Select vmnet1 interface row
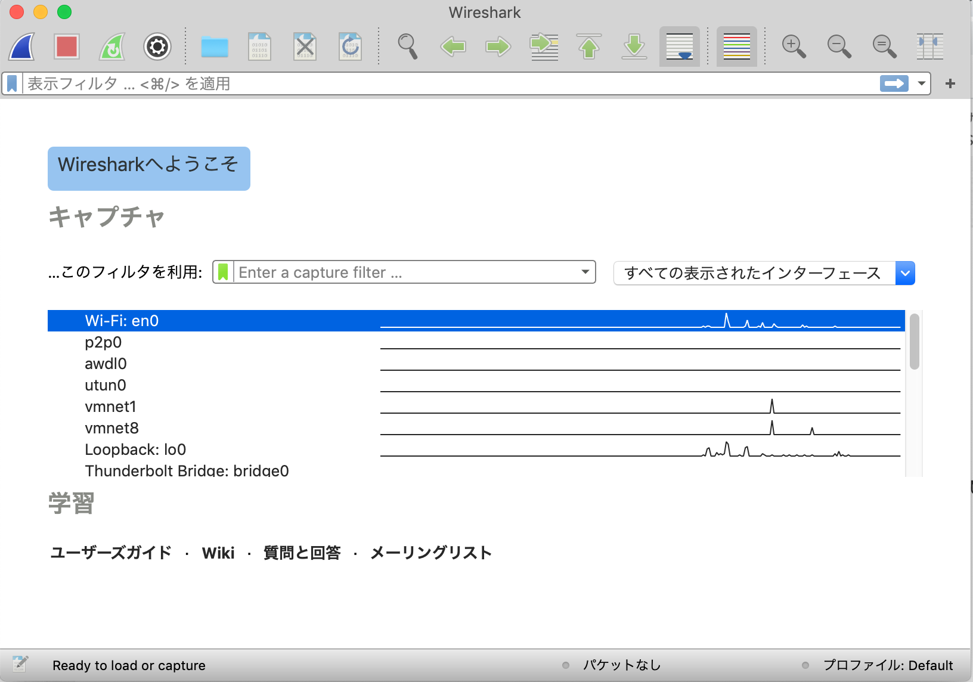Viewport: 973px width, 682px height. pos(476,407)
